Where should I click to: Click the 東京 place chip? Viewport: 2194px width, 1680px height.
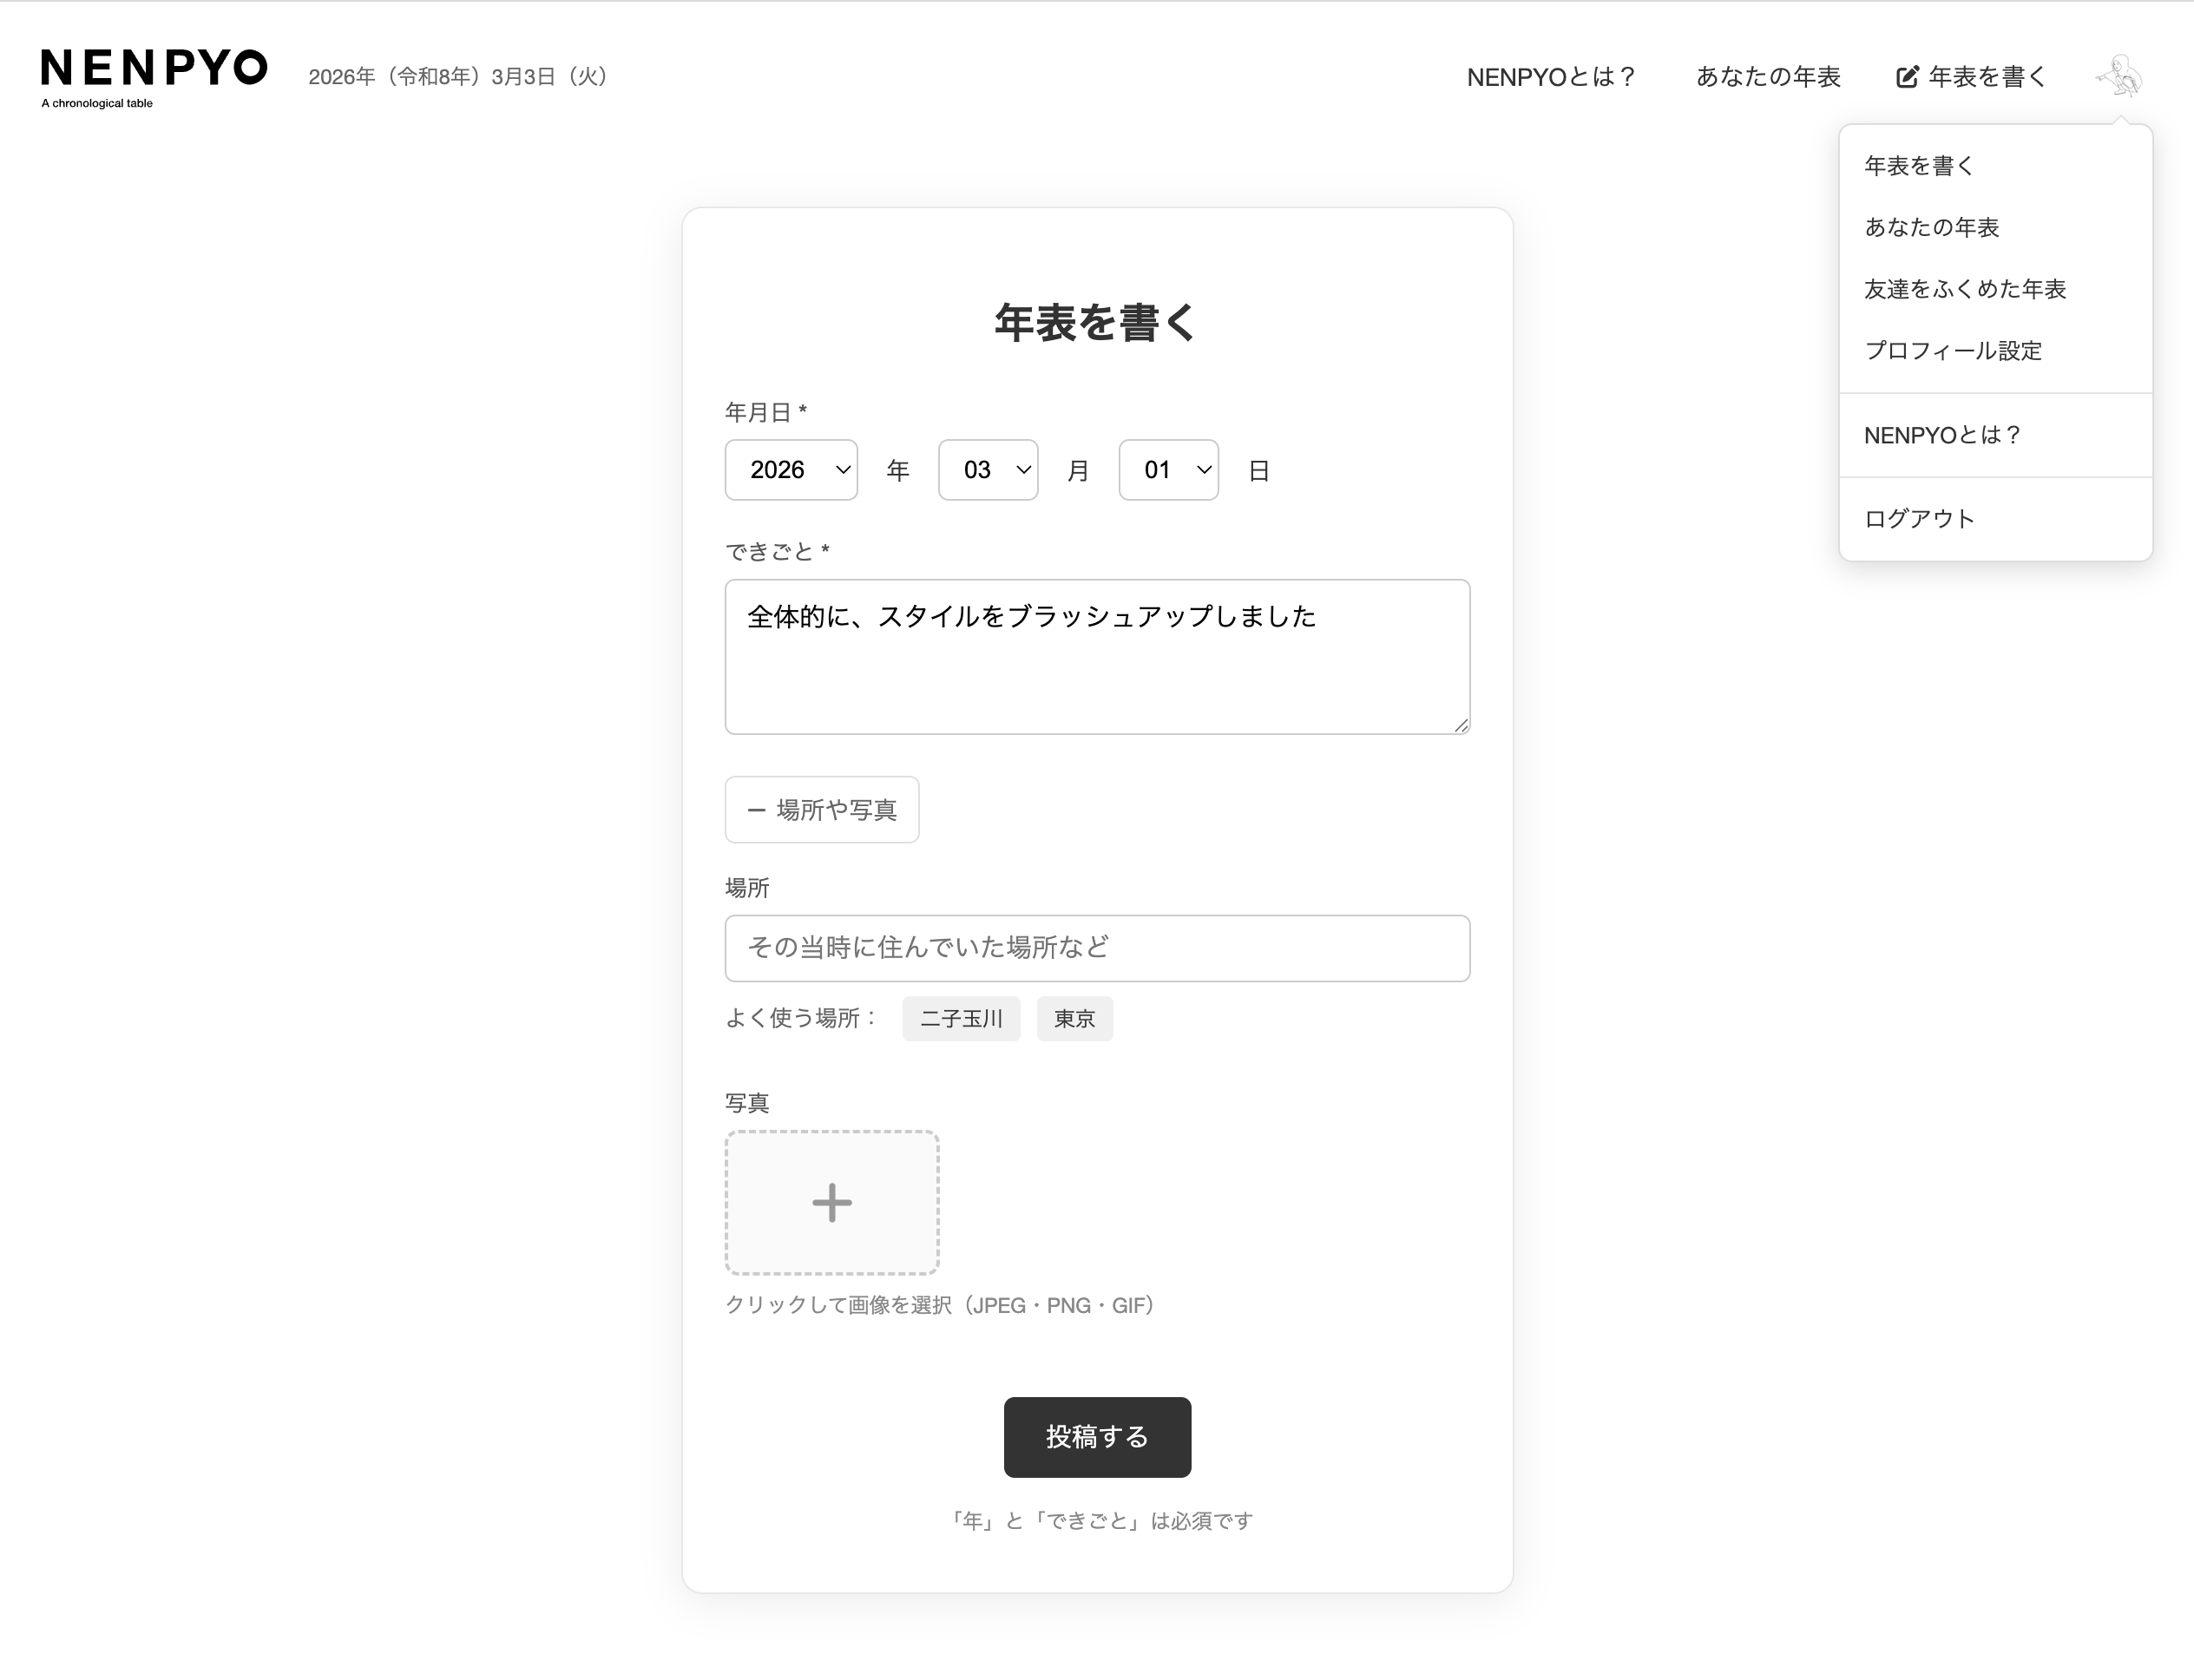pyautogui.click(x=1074, y=1019)
